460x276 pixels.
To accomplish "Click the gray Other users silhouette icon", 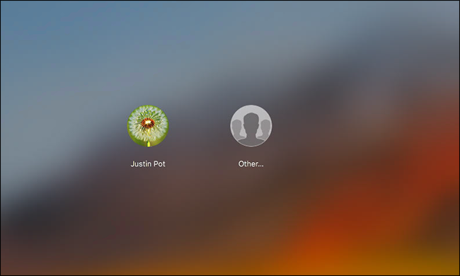I will tap(251, 126).
